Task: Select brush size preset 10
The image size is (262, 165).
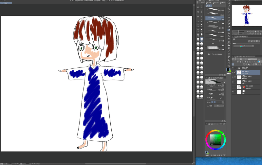Action: (x=202, y=30)
